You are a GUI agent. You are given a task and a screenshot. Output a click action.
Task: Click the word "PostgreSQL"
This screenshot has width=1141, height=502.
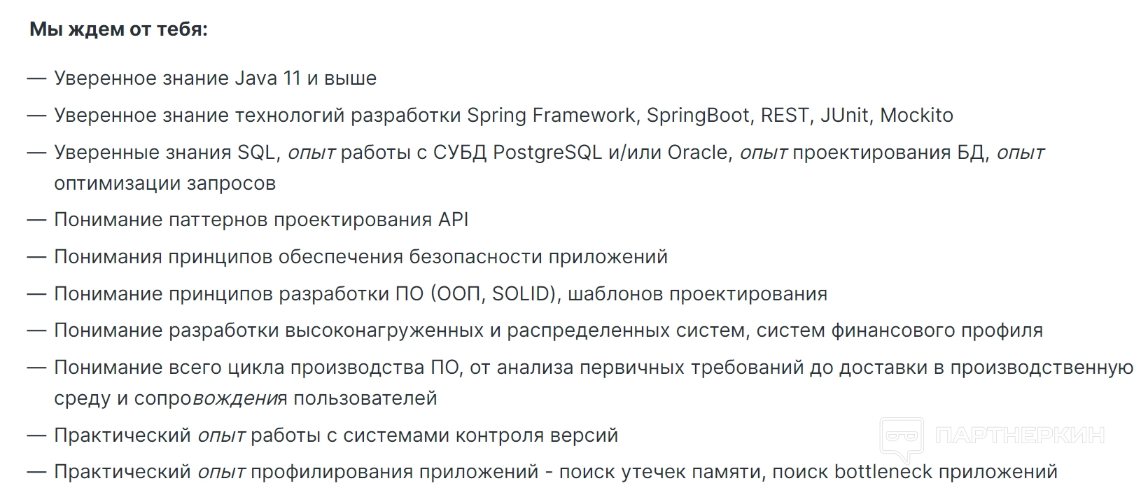[547, 152]
